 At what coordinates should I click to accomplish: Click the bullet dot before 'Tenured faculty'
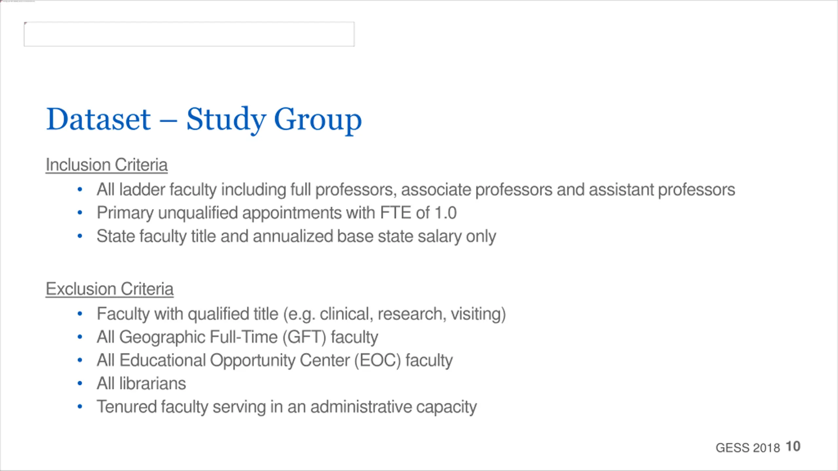[80, 407]
